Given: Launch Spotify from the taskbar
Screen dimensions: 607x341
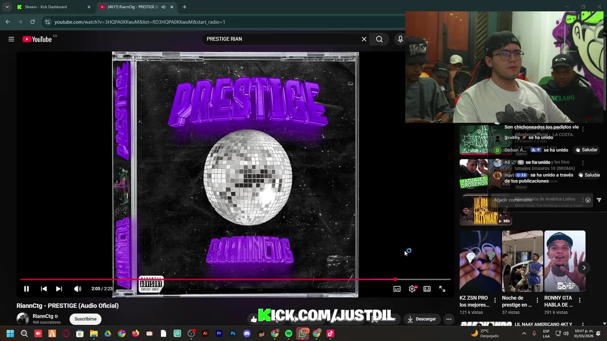Looking at the screenshot, I should tap(289, 333).
